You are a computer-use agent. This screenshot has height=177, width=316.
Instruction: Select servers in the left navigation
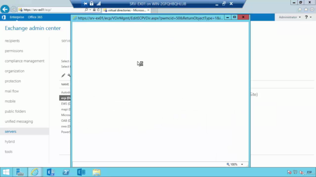click(x=10, y=131)
